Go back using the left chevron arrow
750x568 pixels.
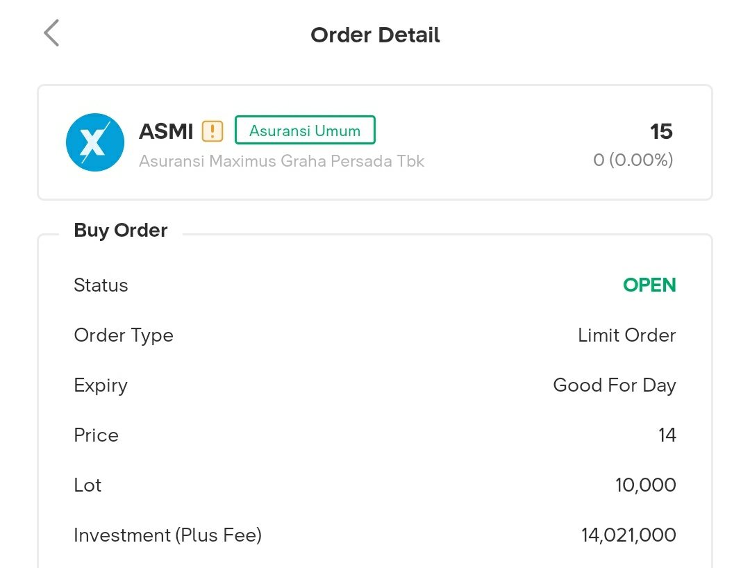point(51,33)
